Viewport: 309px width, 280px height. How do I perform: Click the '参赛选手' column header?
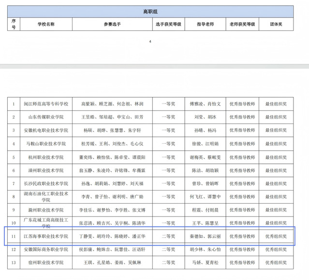coord(112,24)
